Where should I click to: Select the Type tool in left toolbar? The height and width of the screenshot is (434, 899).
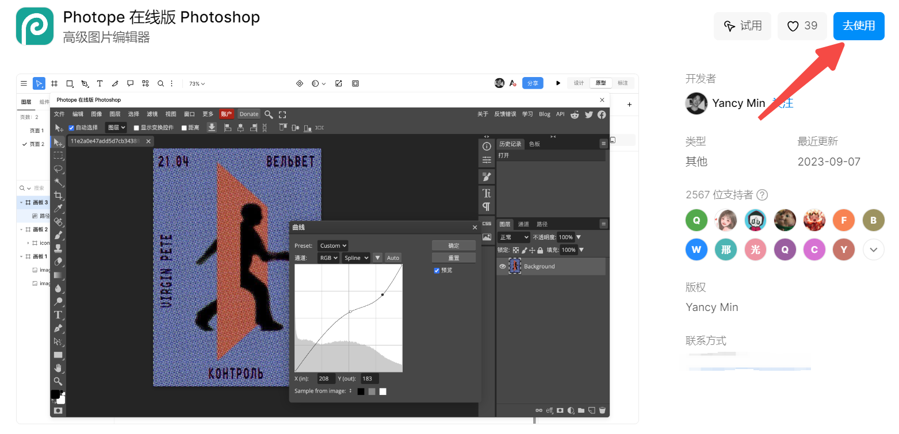coord(58,315)
